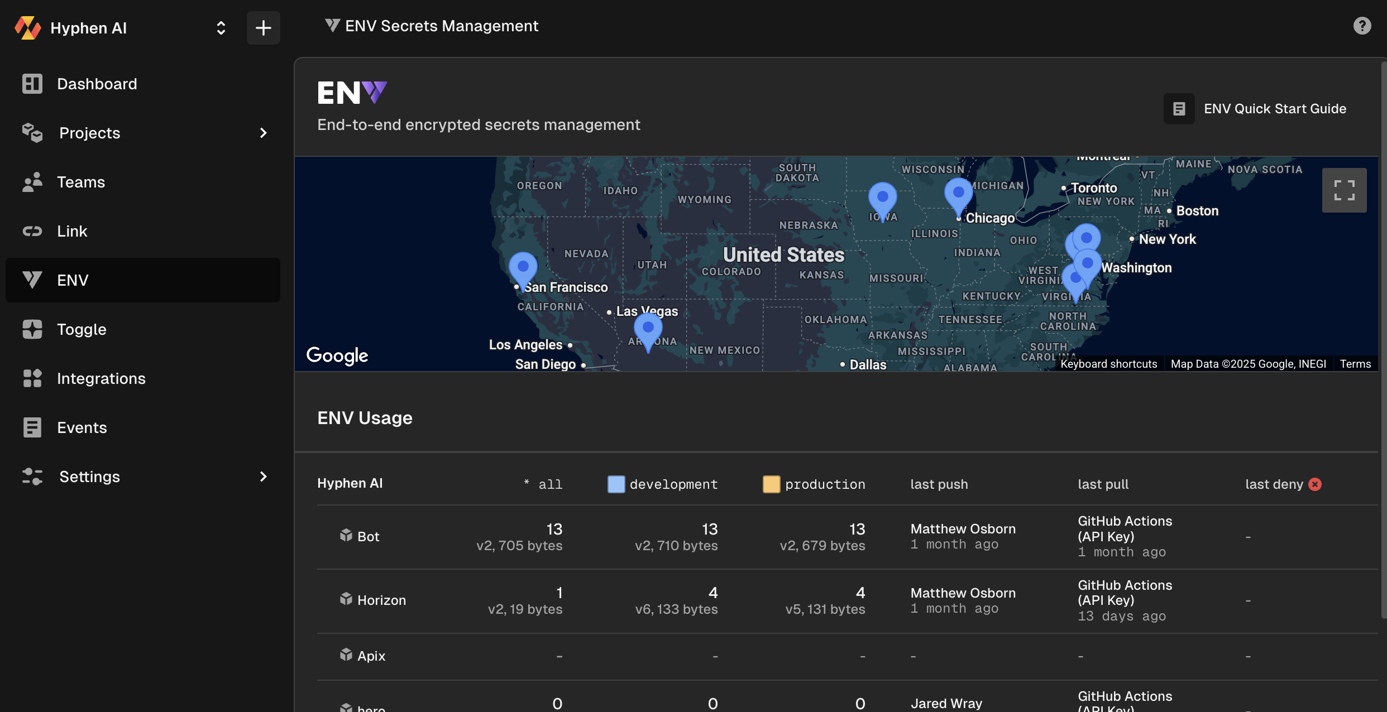Click the Teams people icon
Image resolution: width=1387 pixels, height=712 pixels.
click(x=32, y=182)
